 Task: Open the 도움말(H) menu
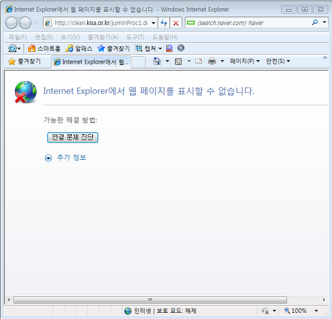[165, 37]
